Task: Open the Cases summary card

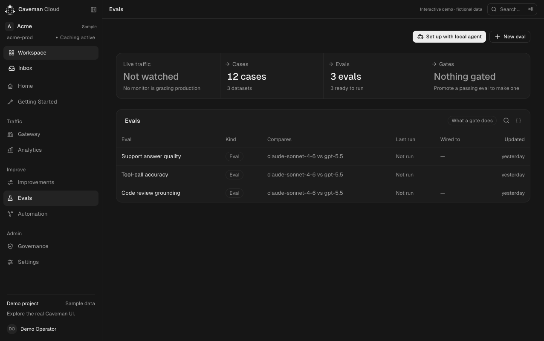Action: (x=272, y=76)
